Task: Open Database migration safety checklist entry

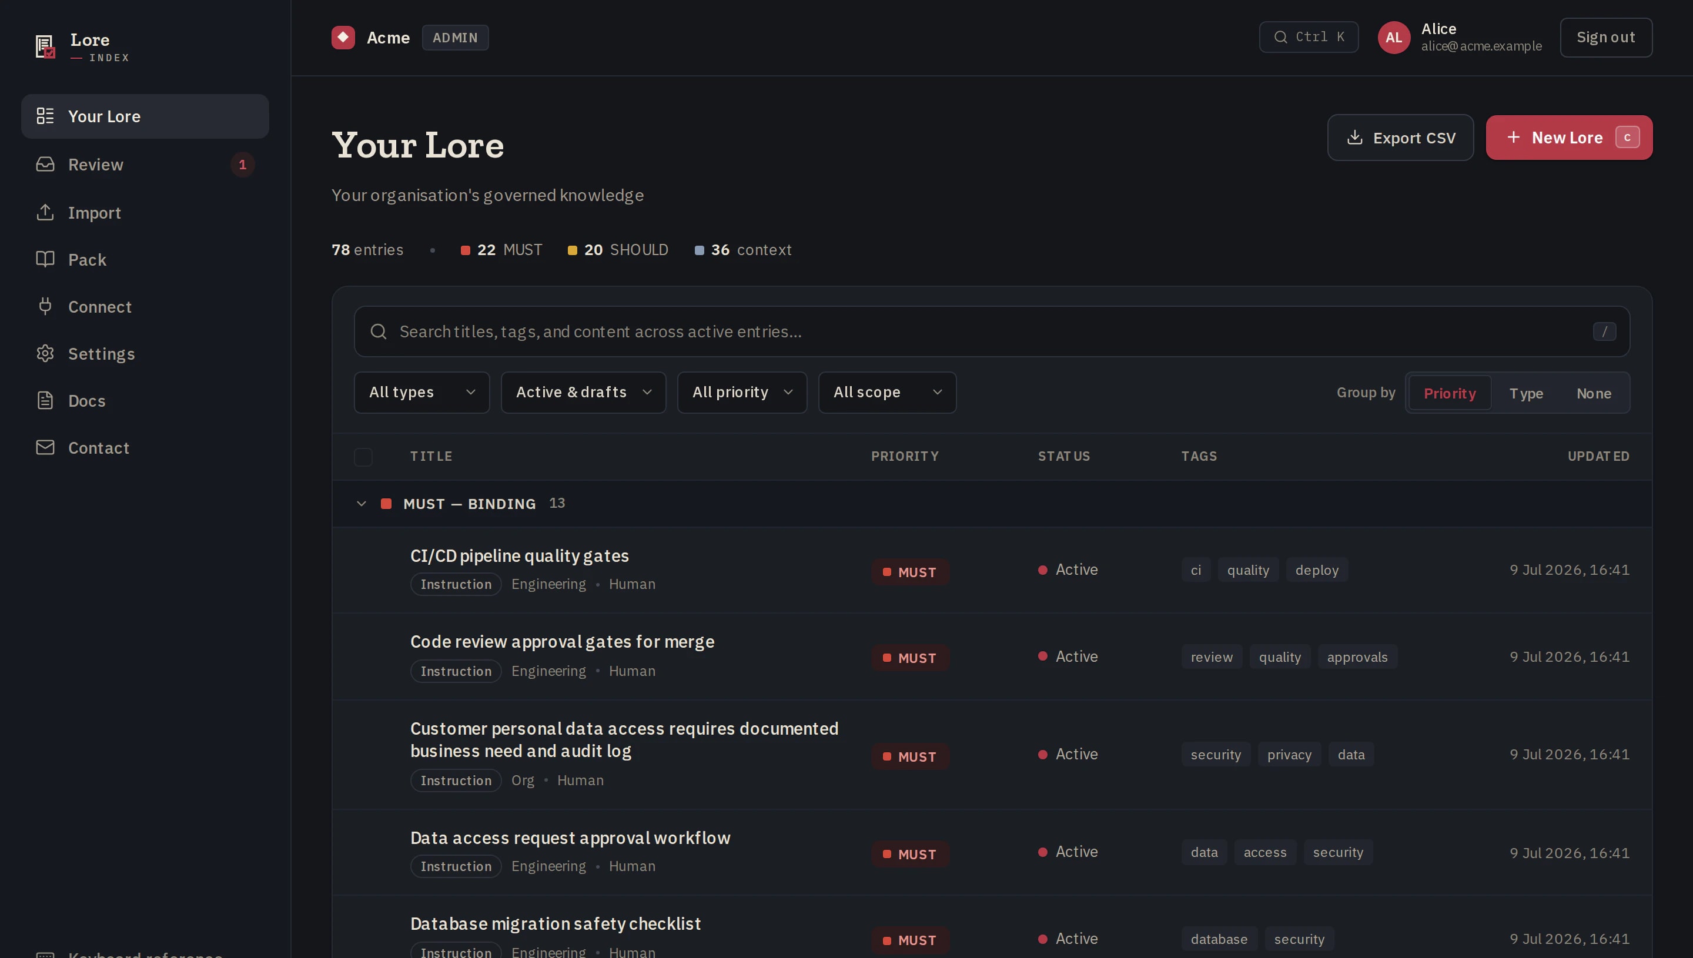Action: [x=556, y=923]
